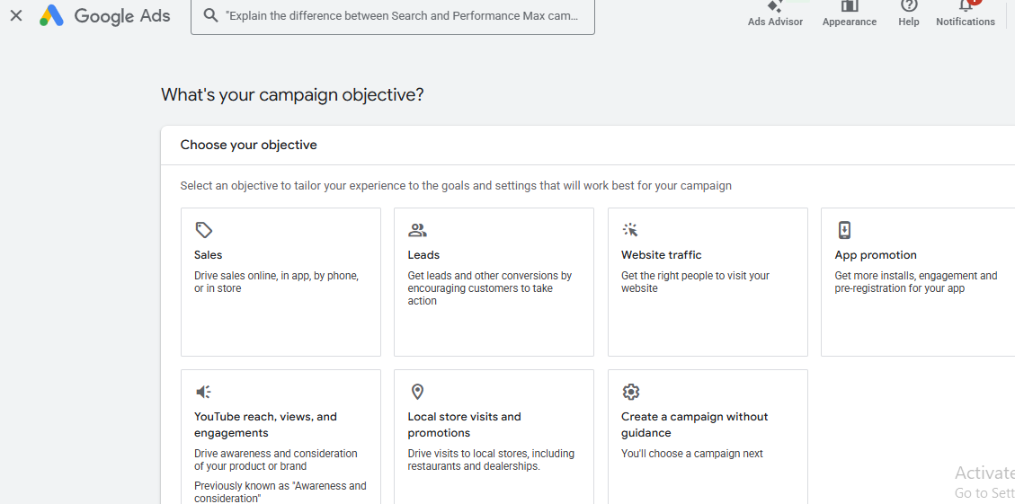The width and height of the screenshot is (1015, 504).
Task: Click the Google Ads logo
Action: [105, 15]
